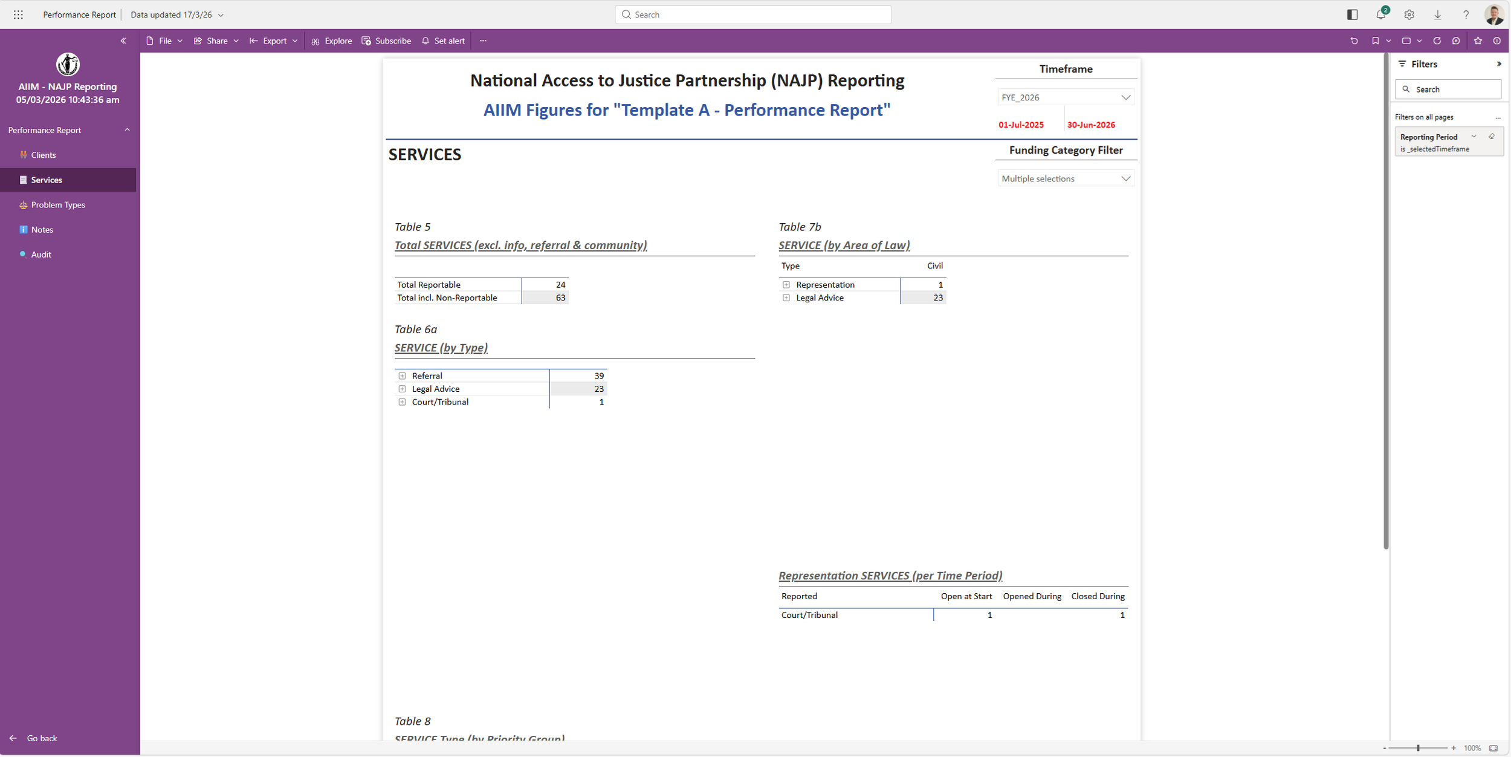Collapse the left navigation pane chevrons

123,41
